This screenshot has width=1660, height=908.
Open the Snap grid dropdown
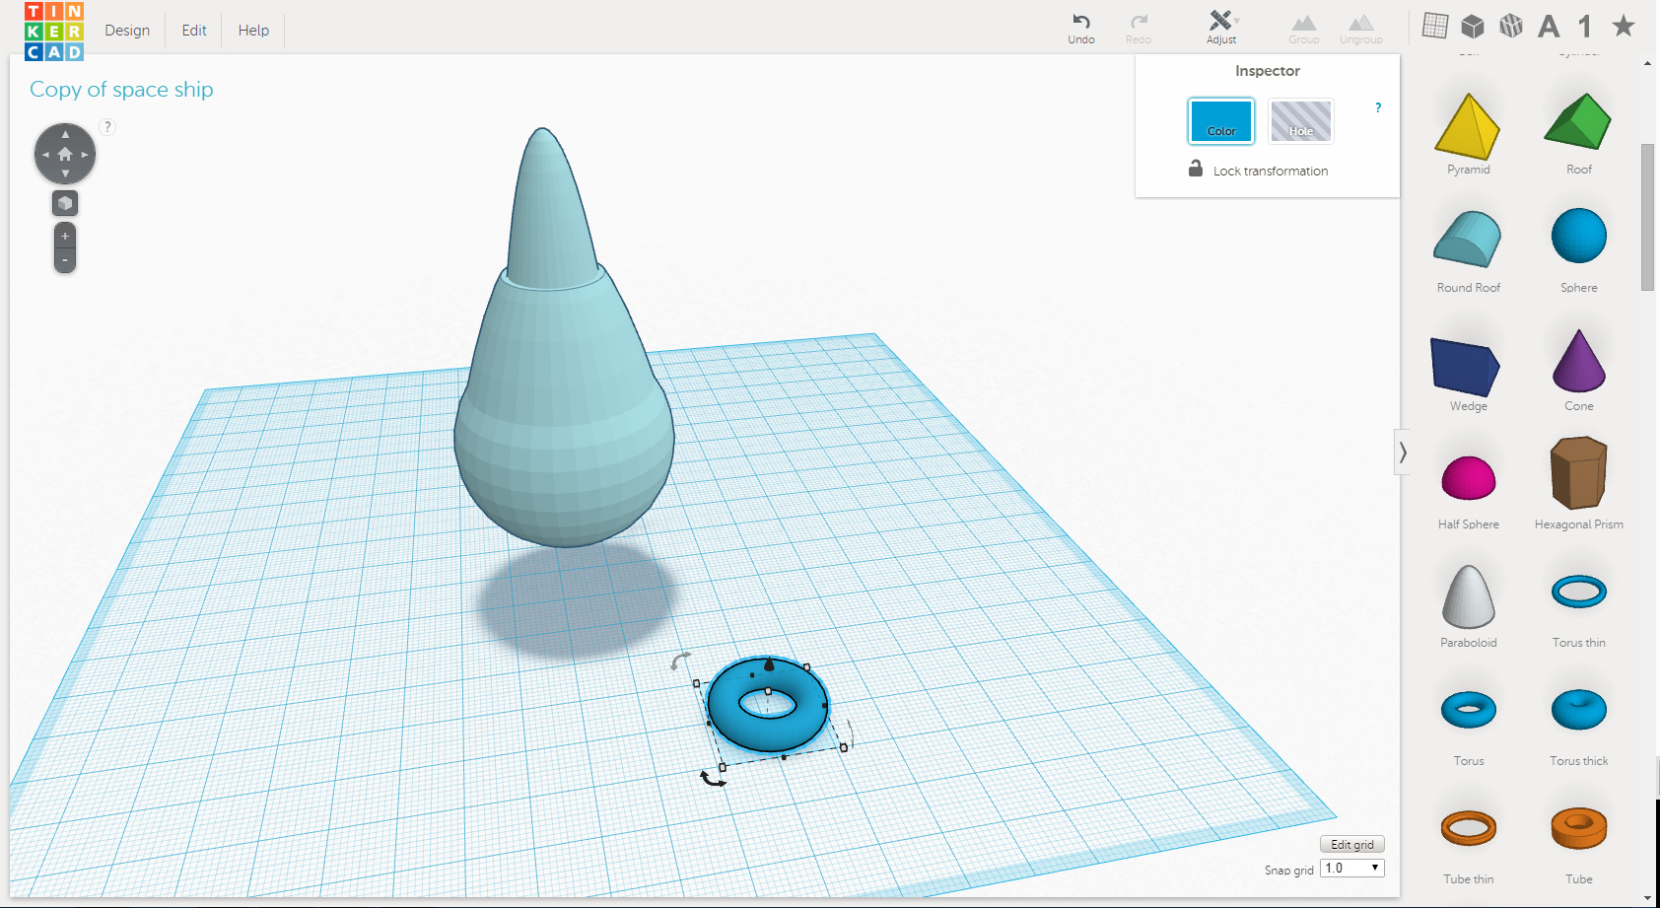pyautogui.click(x=1352, y=869)
